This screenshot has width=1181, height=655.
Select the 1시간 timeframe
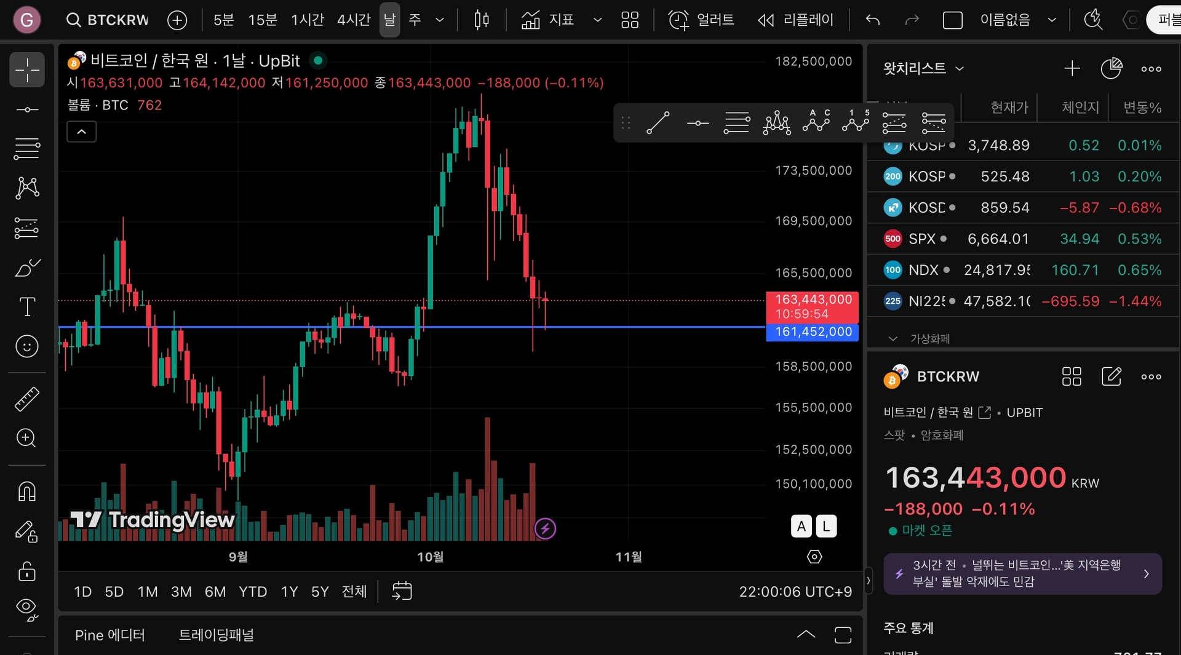pos(307,20)
